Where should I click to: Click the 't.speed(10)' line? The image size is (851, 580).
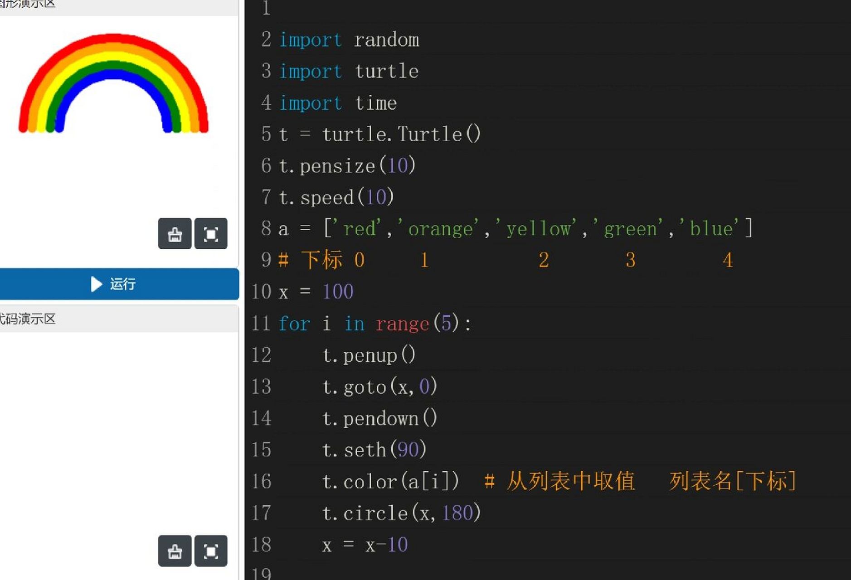pos(336,198)
